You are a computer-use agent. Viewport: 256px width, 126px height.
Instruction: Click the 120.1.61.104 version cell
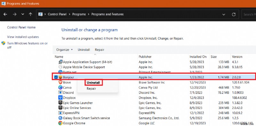[x=241, y=82]
